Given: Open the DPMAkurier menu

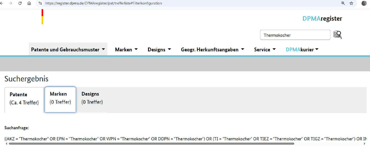Looking at the screenshot, I should point(302,49).
